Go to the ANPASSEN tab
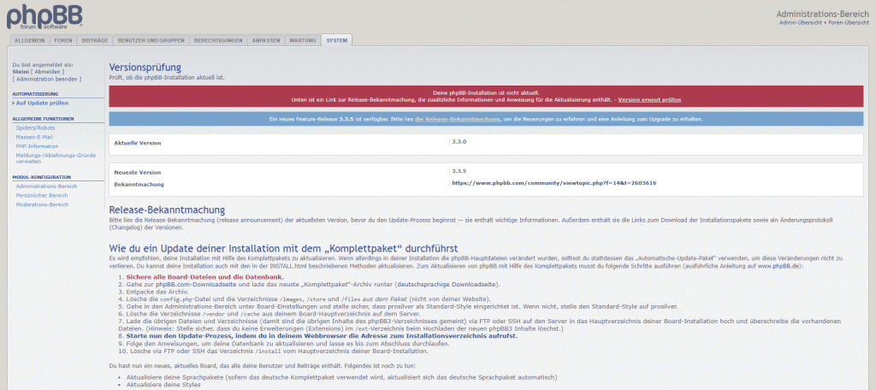The width and height of the screenshot is (876, 390). point(266,41)
